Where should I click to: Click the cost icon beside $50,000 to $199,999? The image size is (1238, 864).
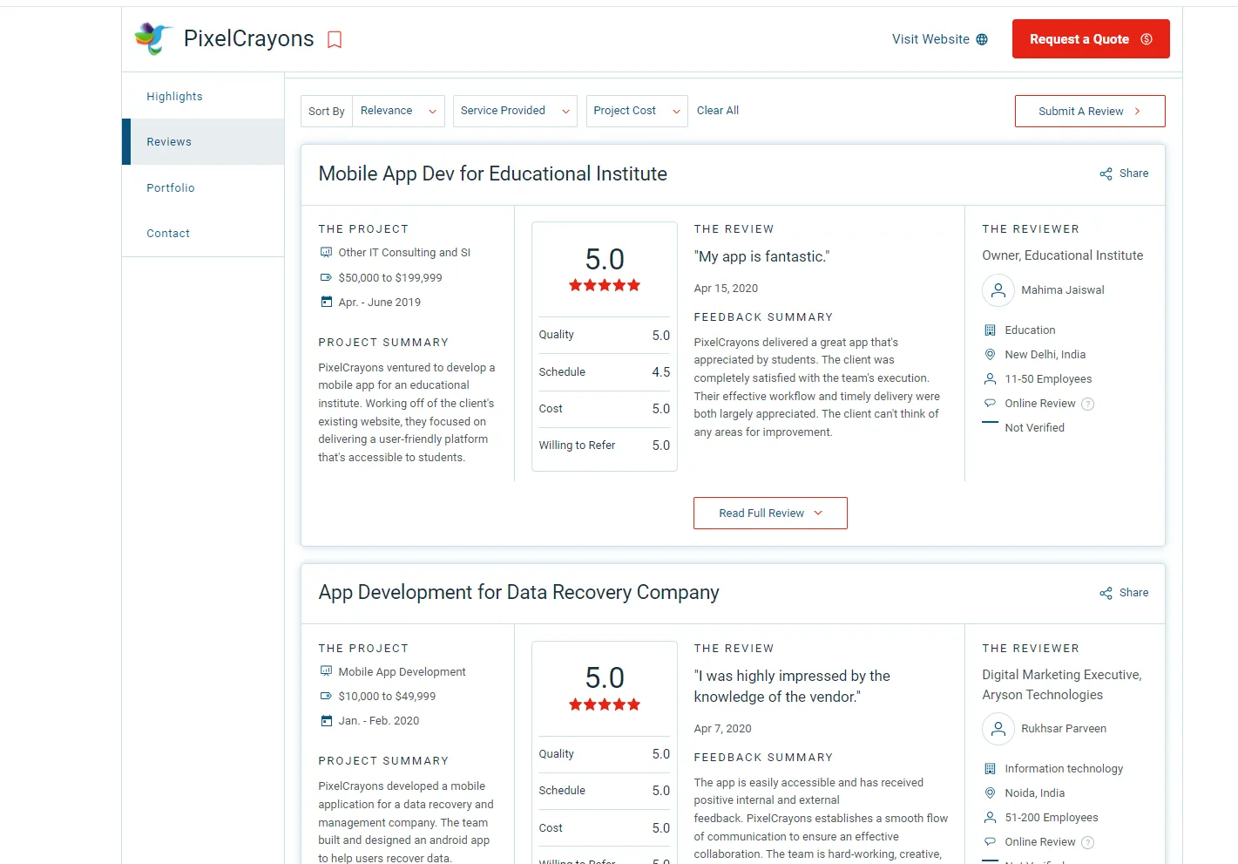(x=326, y=277)
